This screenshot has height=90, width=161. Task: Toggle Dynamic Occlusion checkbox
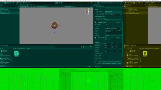(106, 18)
